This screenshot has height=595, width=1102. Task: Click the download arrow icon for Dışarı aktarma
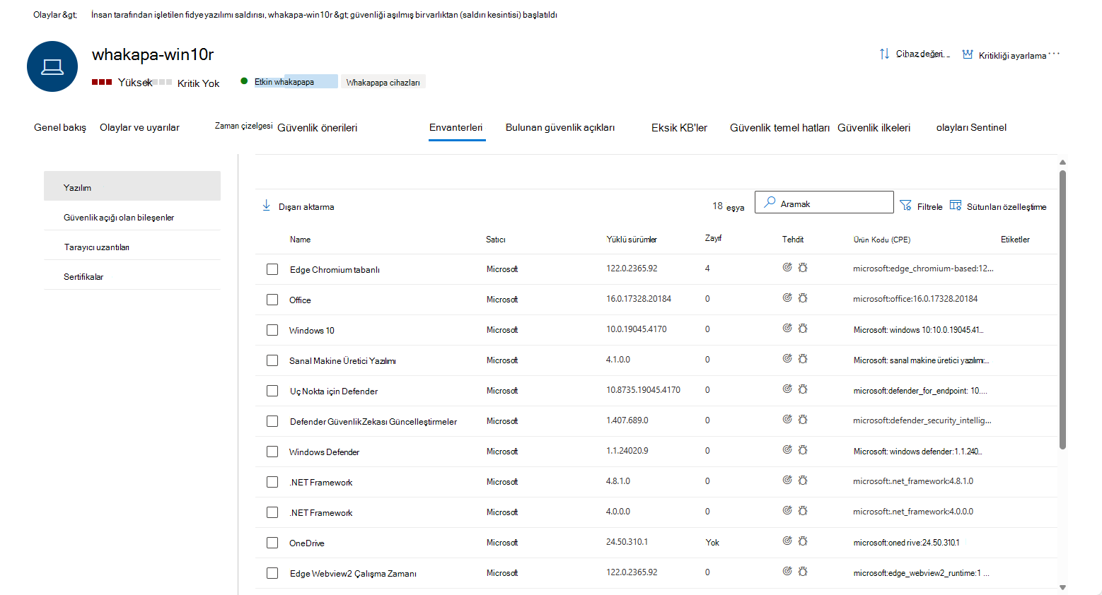[267, 205]
